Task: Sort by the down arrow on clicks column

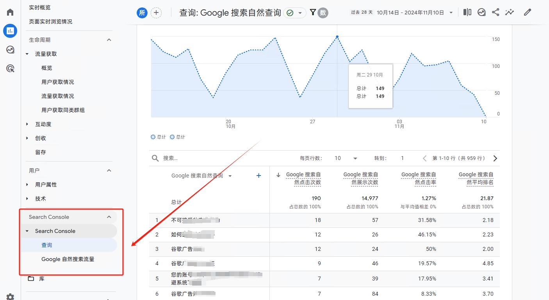Action: 278,175
